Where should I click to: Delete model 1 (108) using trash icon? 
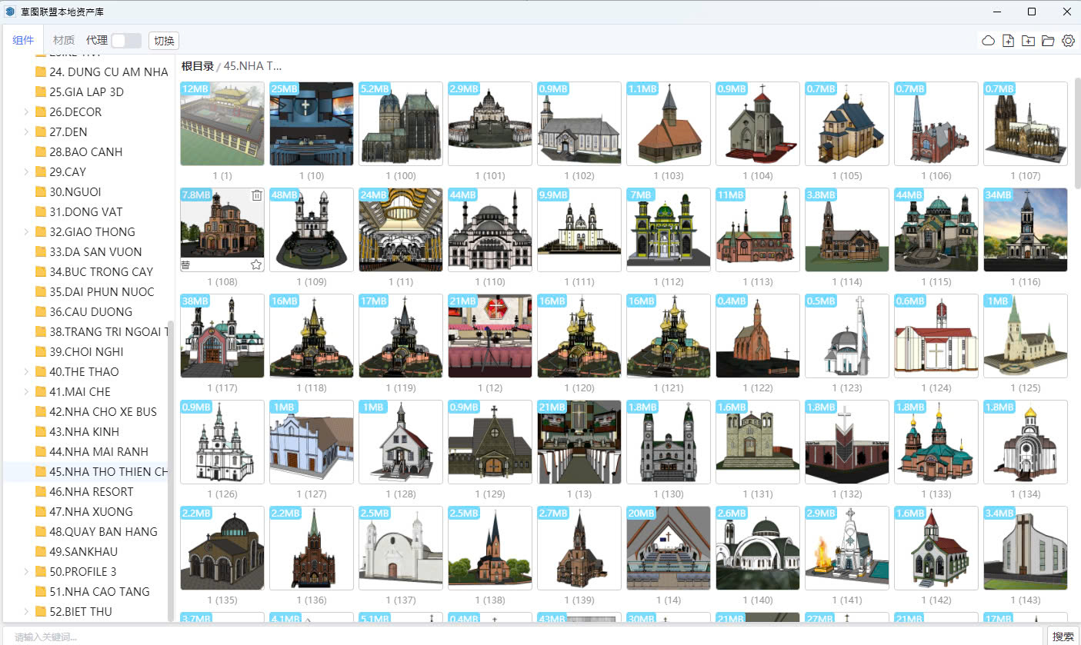coord(257,196)
